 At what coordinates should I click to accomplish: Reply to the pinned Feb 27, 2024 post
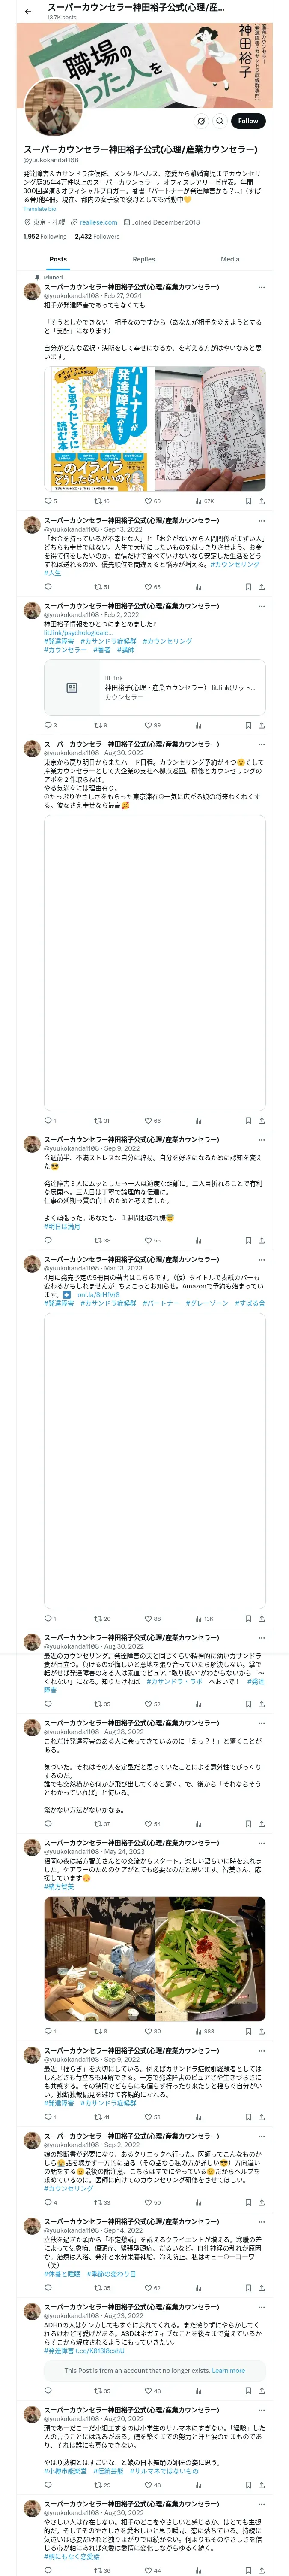click(48, 501)
